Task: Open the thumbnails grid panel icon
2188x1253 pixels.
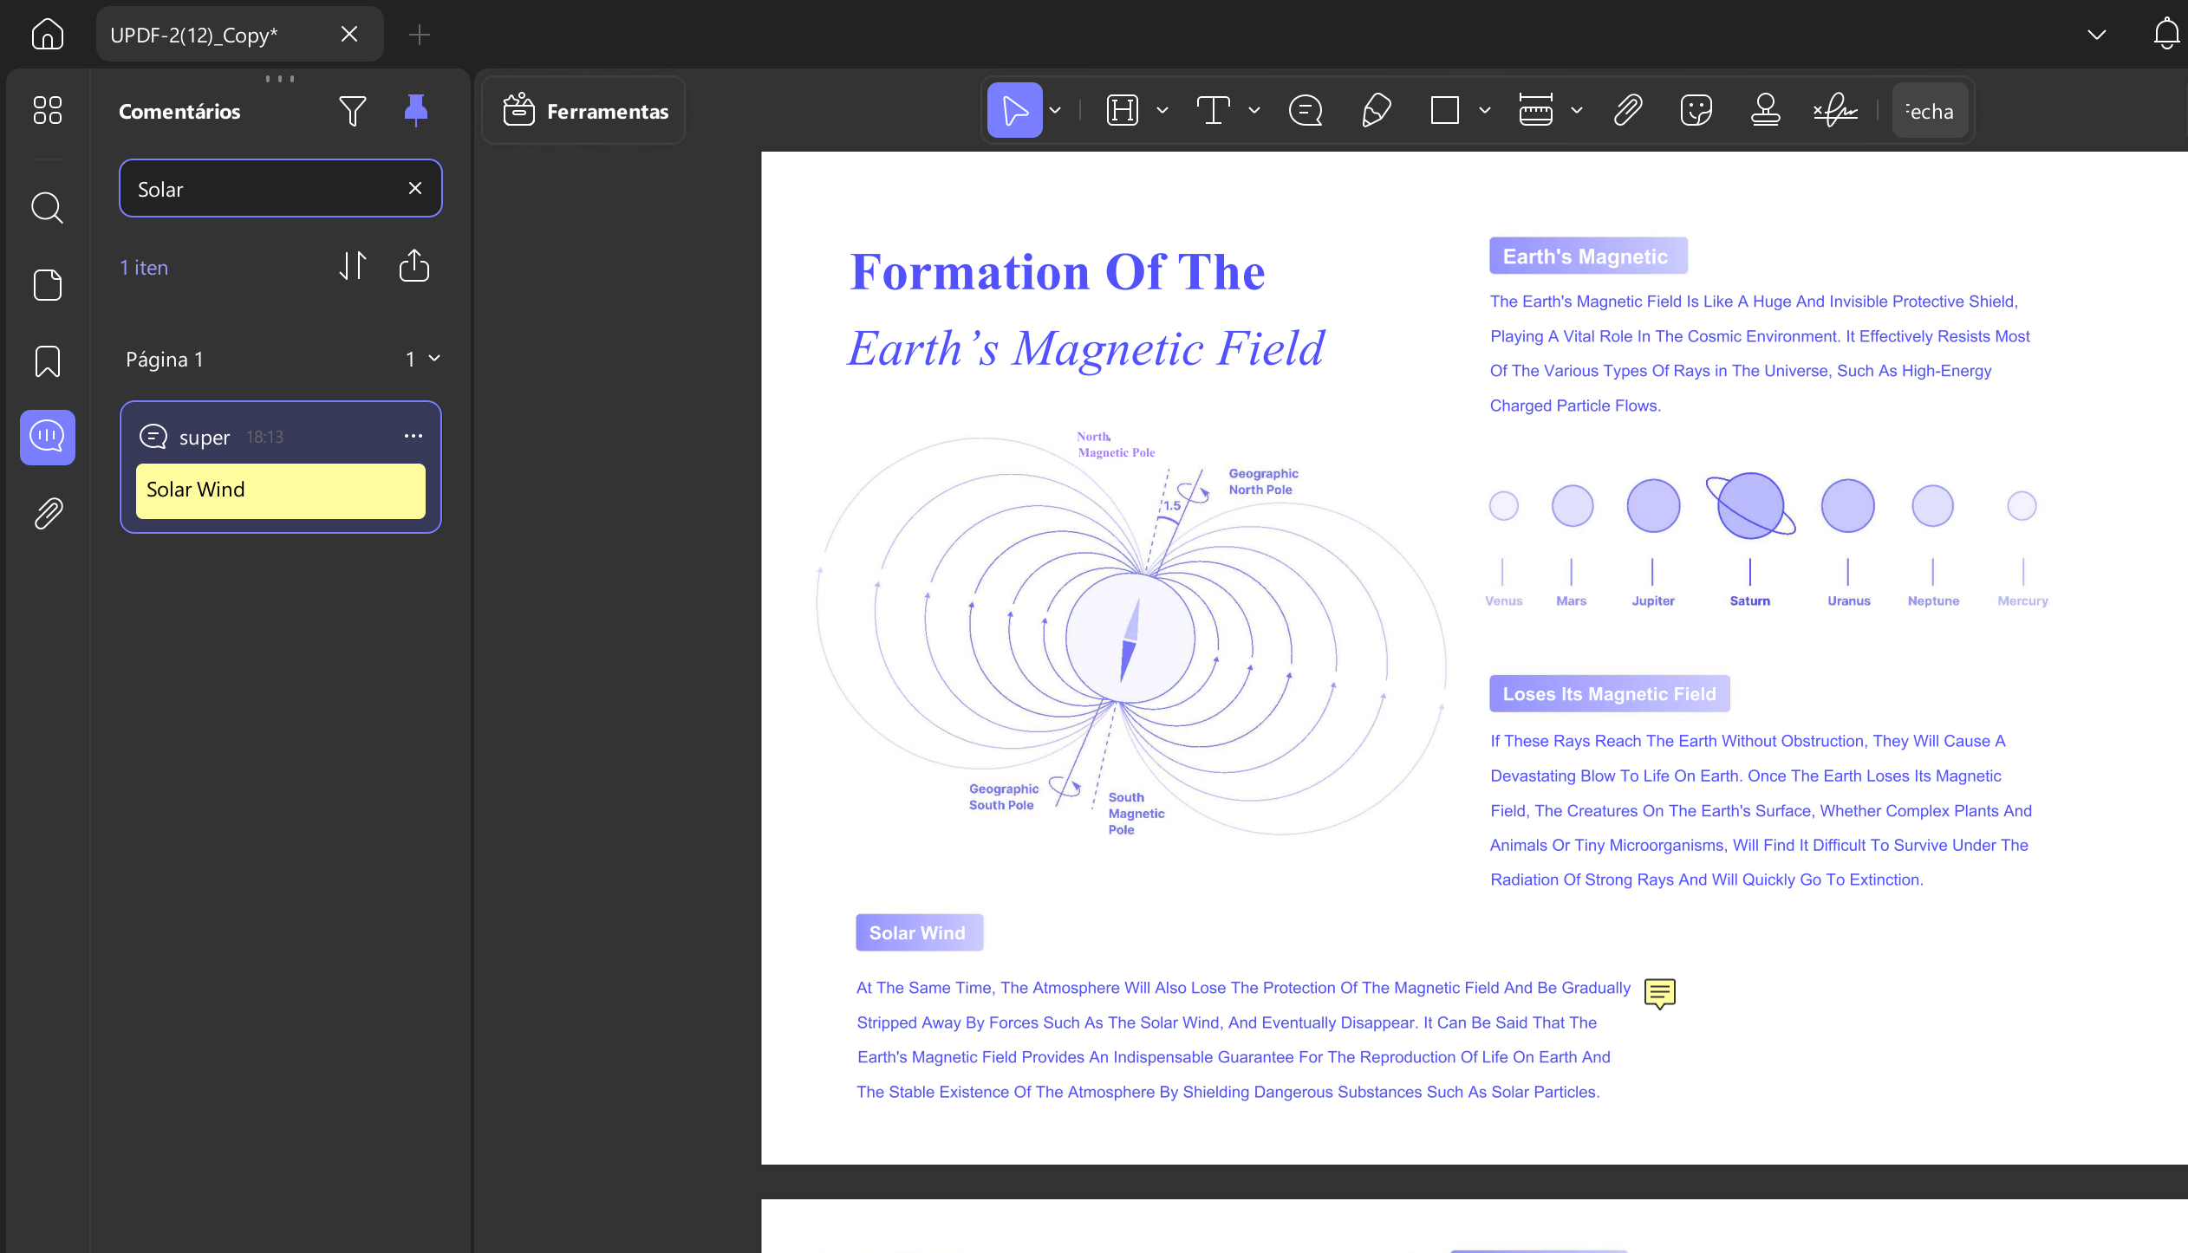Action: [x=48, y=110]
